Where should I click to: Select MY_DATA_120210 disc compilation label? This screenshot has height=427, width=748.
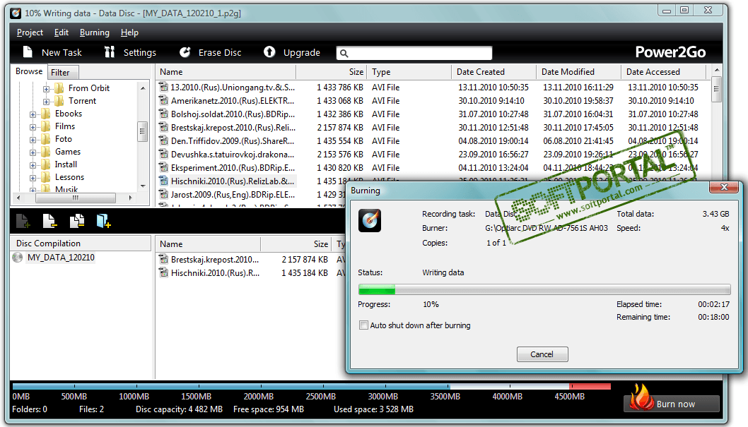click(x=61, y=258)
